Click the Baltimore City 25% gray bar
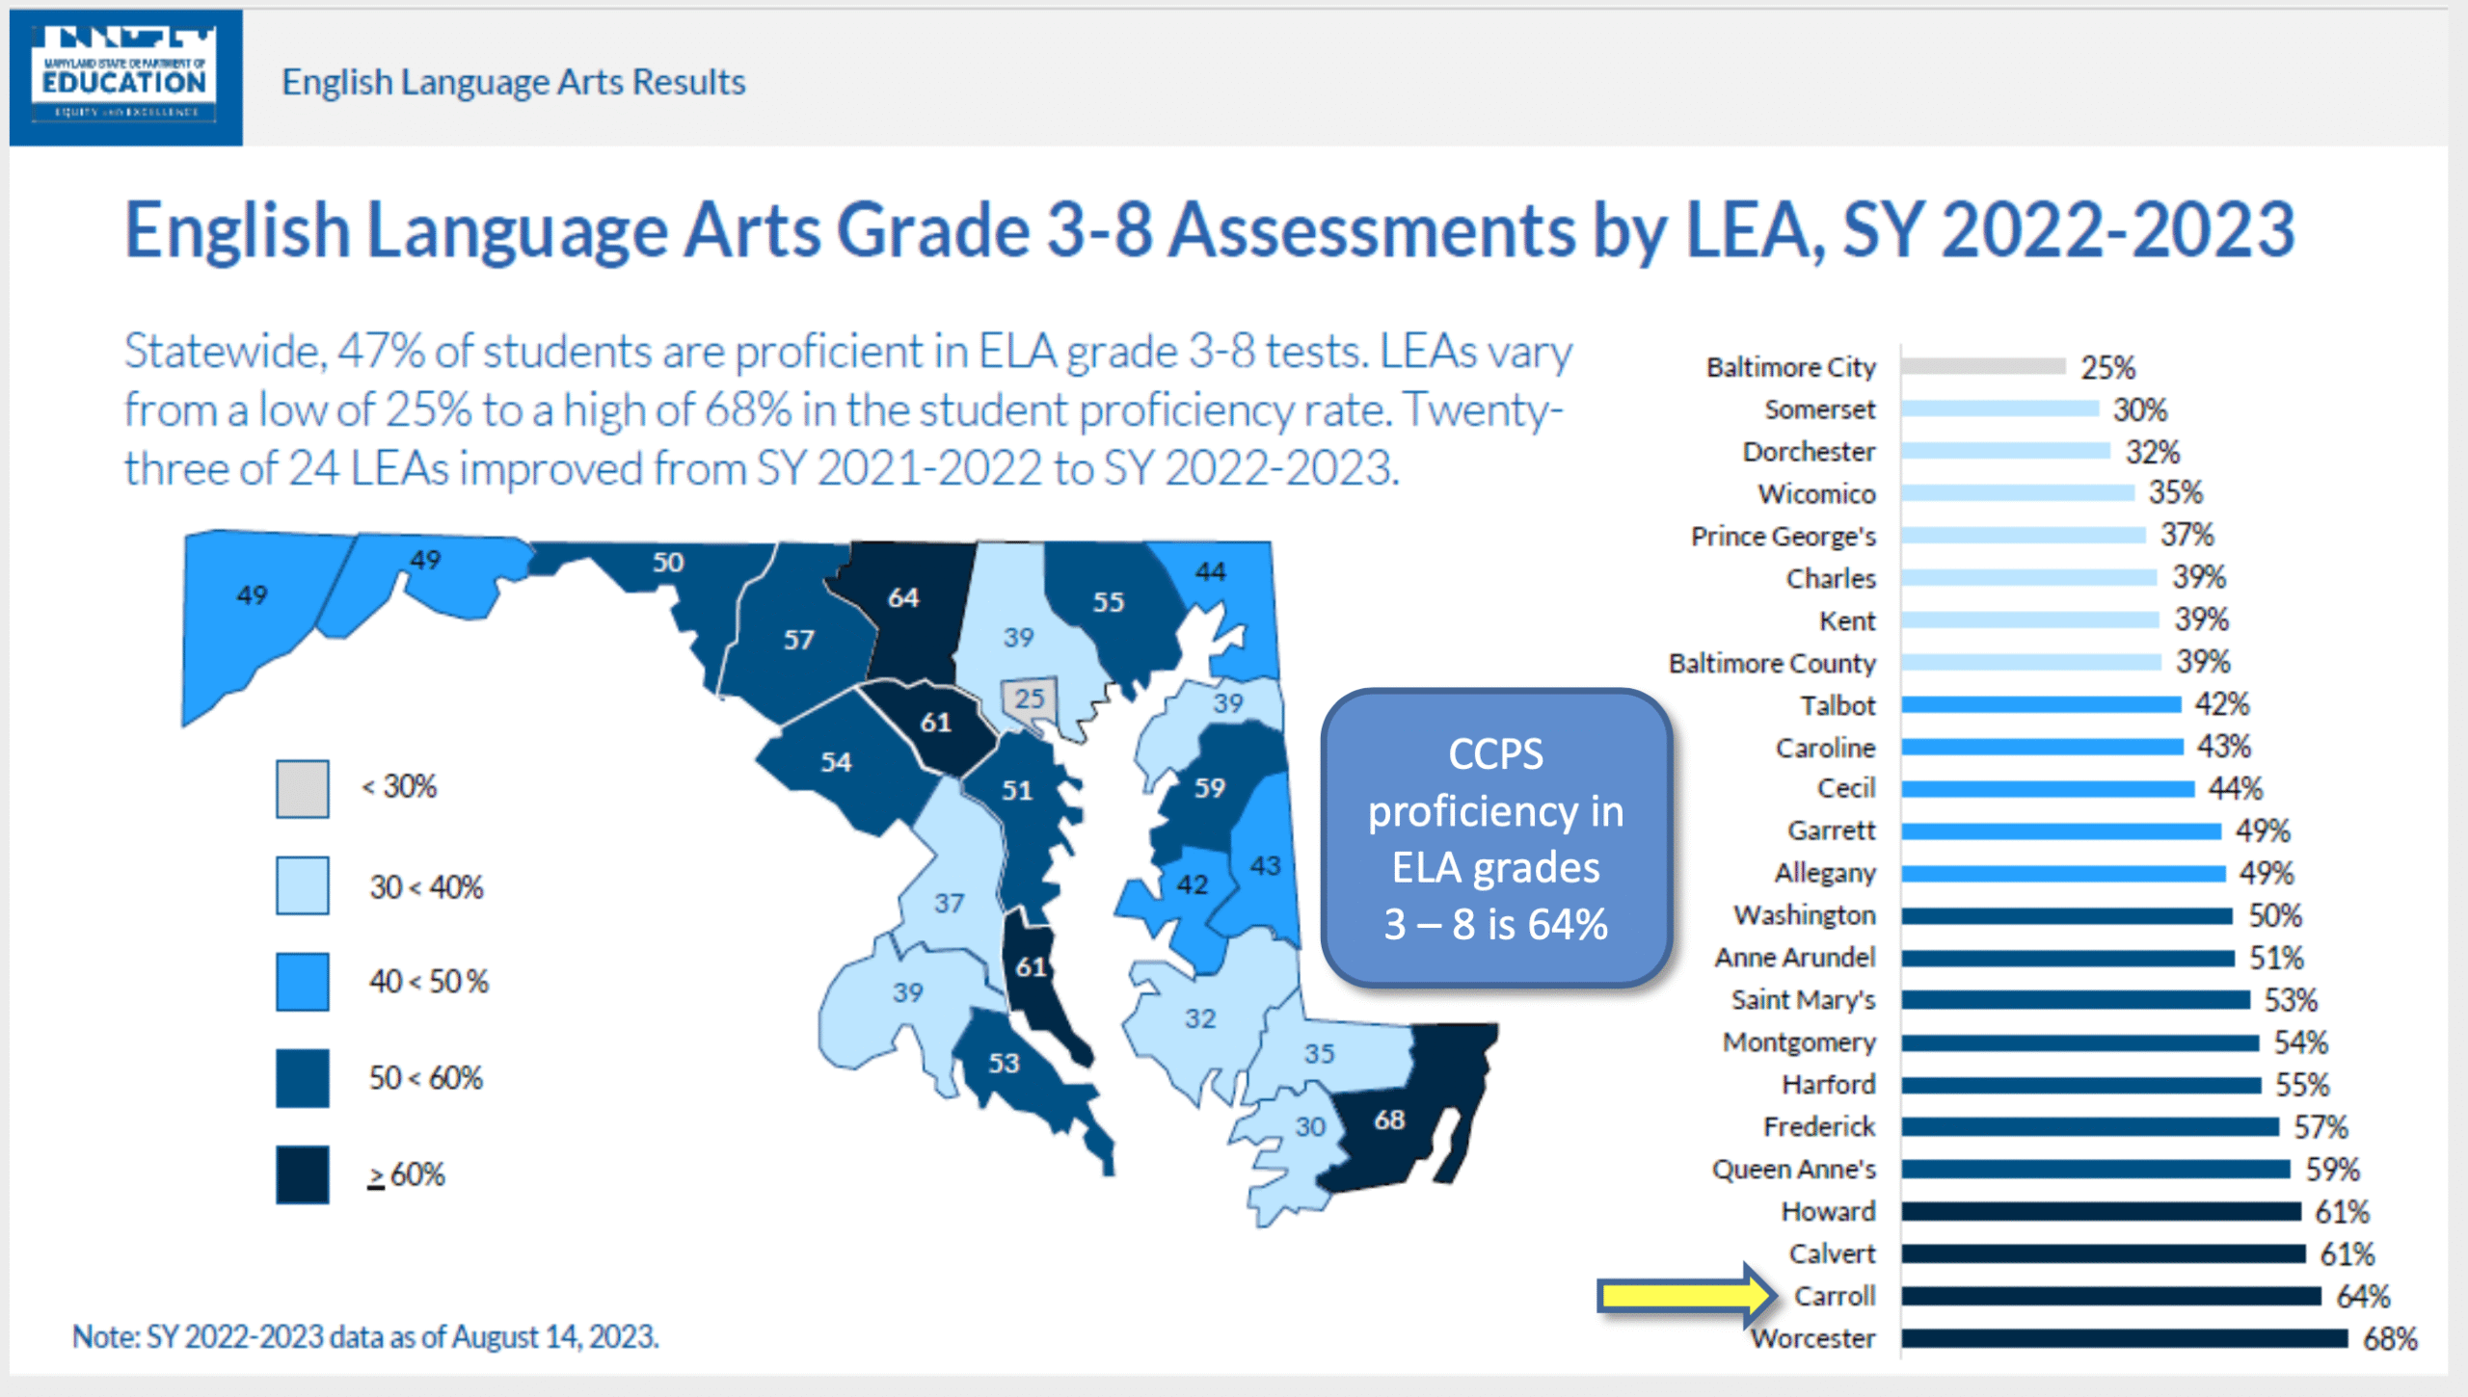Image resolution: width=2468 pixels, height=1397 pixels. click(x=1982, y=366)
